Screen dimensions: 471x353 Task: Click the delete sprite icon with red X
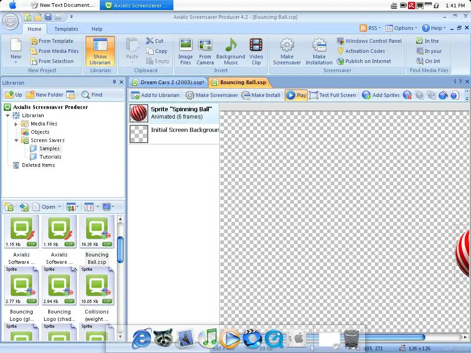(x=408, y=95)
